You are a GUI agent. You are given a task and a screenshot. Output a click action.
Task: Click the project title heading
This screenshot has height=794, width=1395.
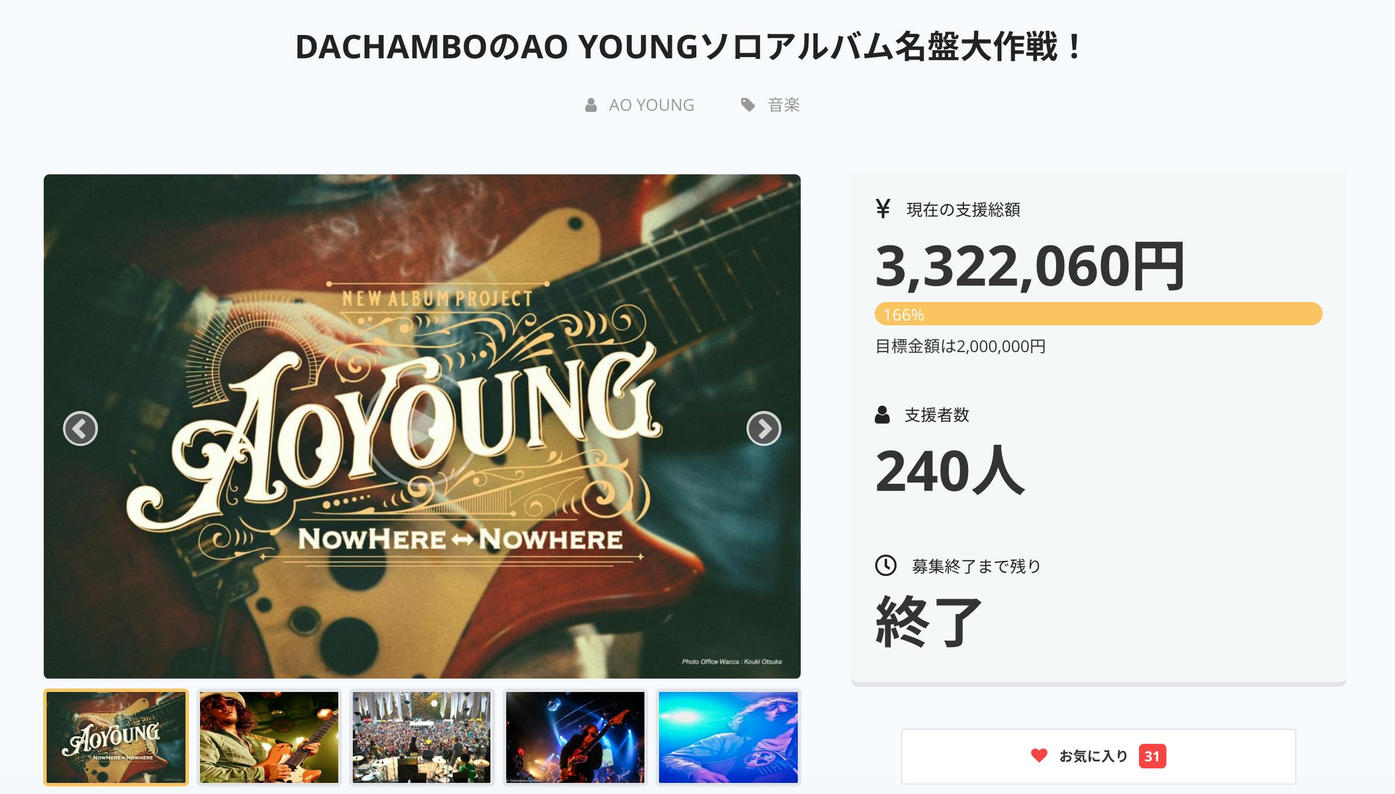click(x=691, y=47)
